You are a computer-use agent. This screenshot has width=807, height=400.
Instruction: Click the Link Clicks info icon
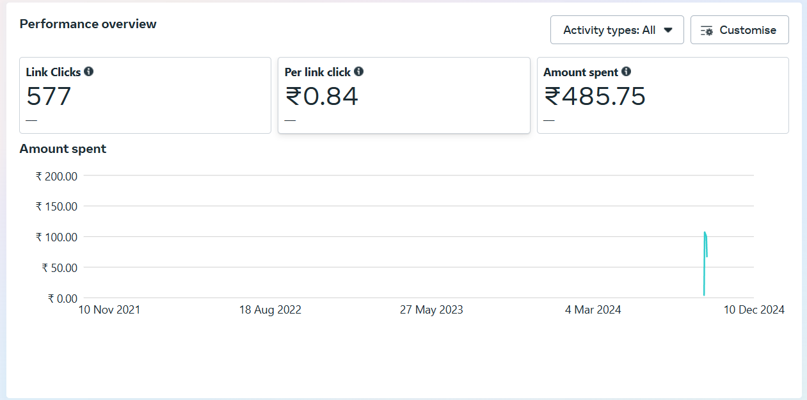point(89,72)
